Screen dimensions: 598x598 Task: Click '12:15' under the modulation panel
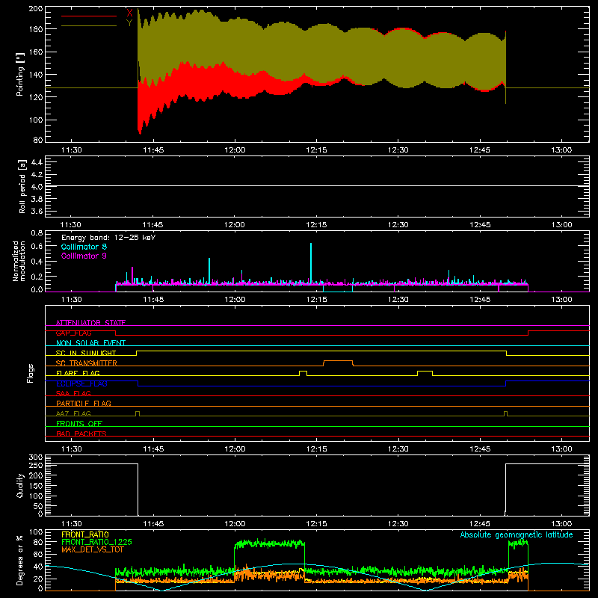tap(316, 300)
